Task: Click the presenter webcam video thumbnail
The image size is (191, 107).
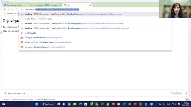Action: [175, 9]
